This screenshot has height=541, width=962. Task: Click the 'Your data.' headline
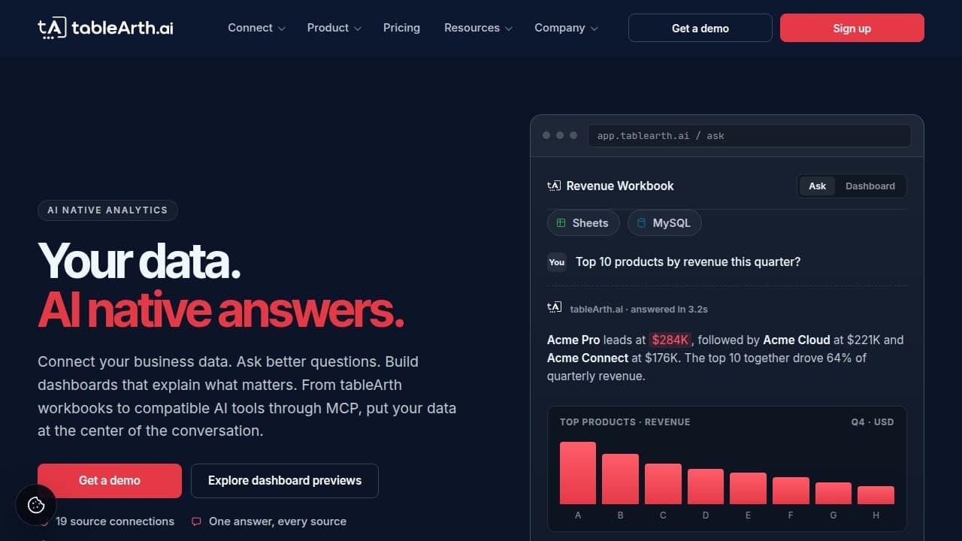click(x=139, y=260)
